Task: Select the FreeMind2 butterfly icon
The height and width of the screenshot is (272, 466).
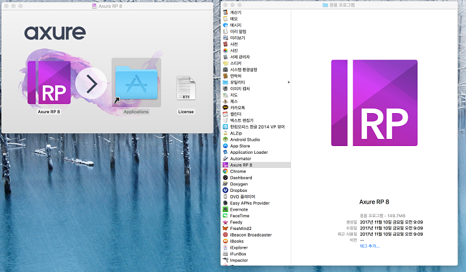Action: 225,229
